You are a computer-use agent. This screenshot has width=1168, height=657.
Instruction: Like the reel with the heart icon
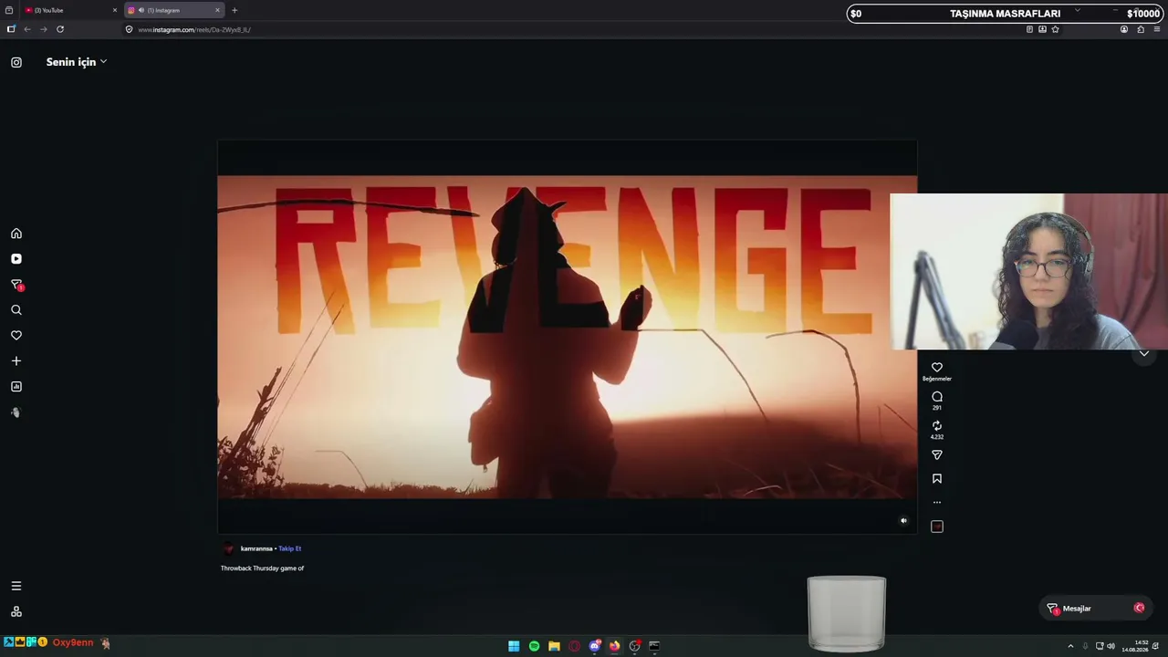[937, 368]
